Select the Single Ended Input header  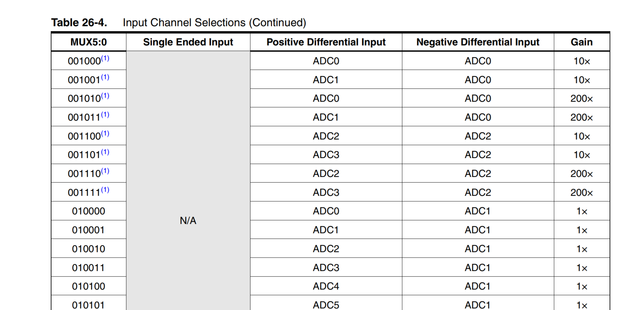(x=188, y=42)
